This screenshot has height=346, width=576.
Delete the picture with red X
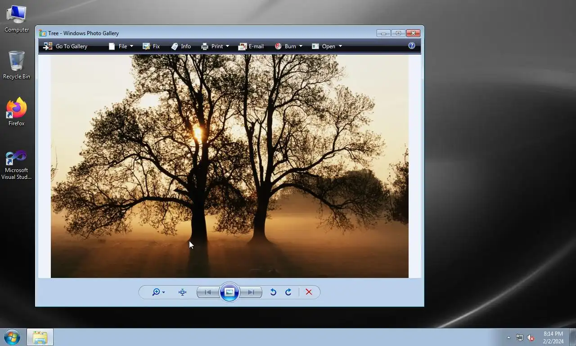pos(309,292)
